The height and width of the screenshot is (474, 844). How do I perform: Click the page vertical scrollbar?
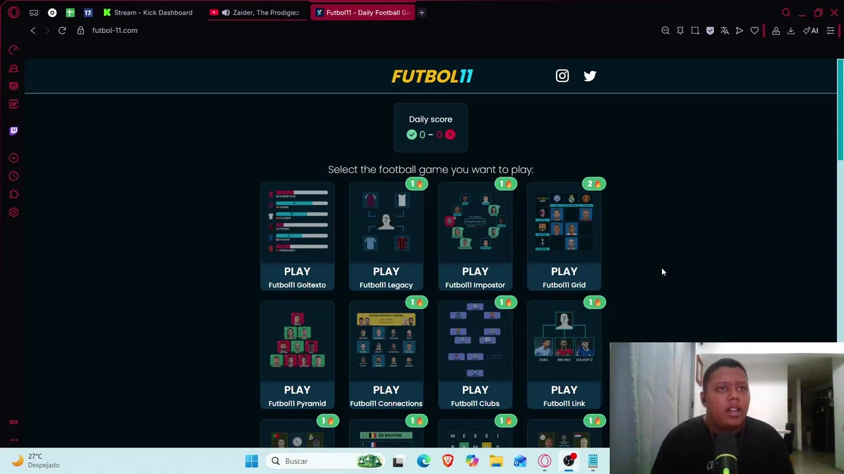pos(840,109)
